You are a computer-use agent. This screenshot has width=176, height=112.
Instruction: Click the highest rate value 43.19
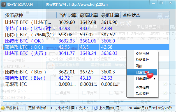(x=85, y=78)
